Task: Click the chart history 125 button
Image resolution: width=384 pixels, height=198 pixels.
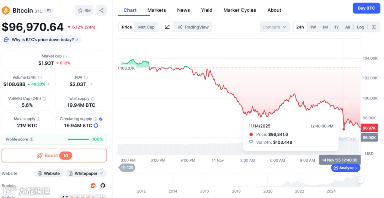Action: coord(127,167)
